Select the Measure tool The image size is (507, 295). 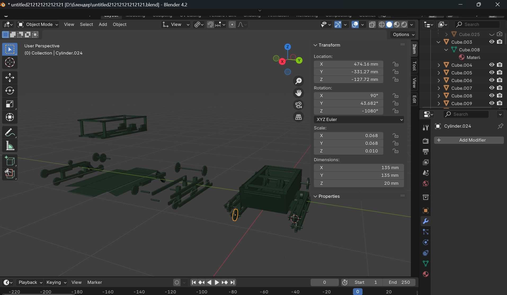[10, 146]
